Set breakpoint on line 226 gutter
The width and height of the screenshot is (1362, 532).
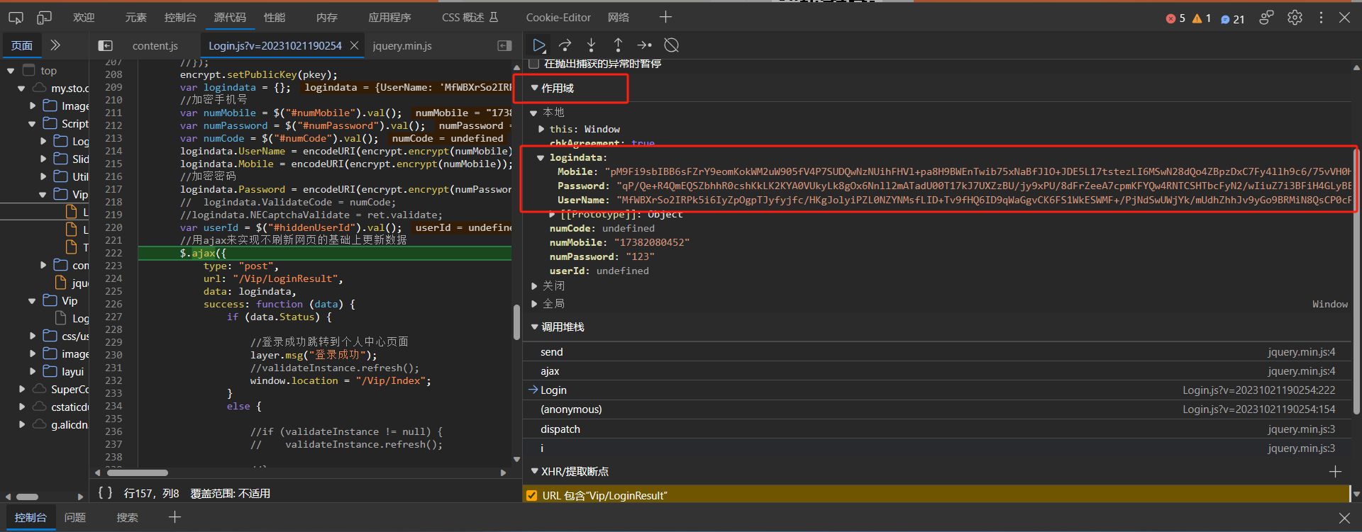pos(113,304)
